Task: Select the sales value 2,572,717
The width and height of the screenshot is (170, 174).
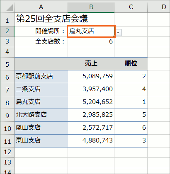Action: click(x=91, y=128)
